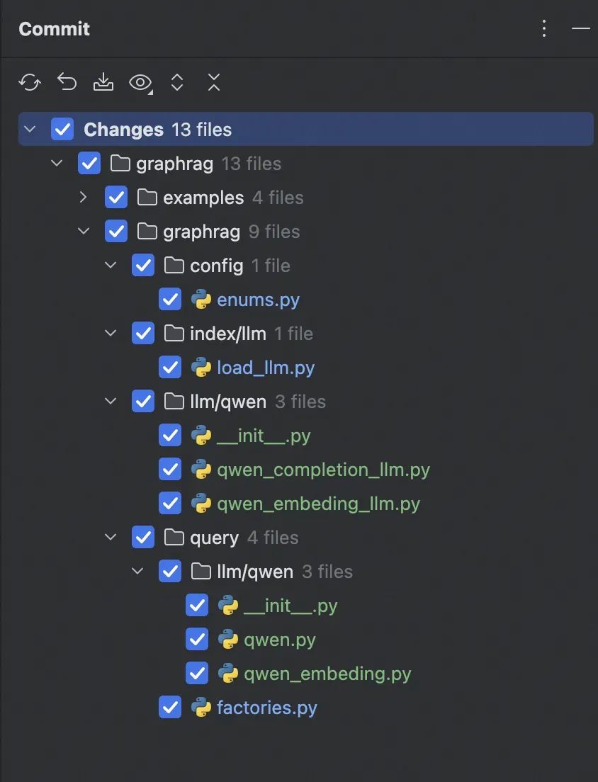Uncheck the enums.py checkbox
Screen dimensions: 598x782
[170, 299]
